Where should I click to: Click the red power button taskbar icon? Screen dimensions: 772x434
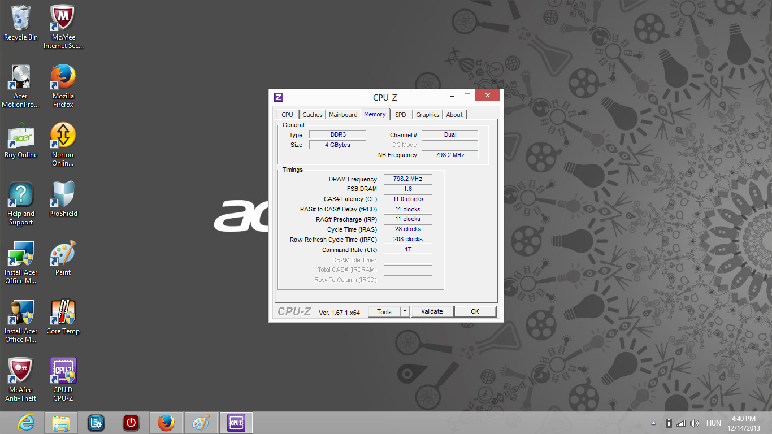click(x=131, y=423)
